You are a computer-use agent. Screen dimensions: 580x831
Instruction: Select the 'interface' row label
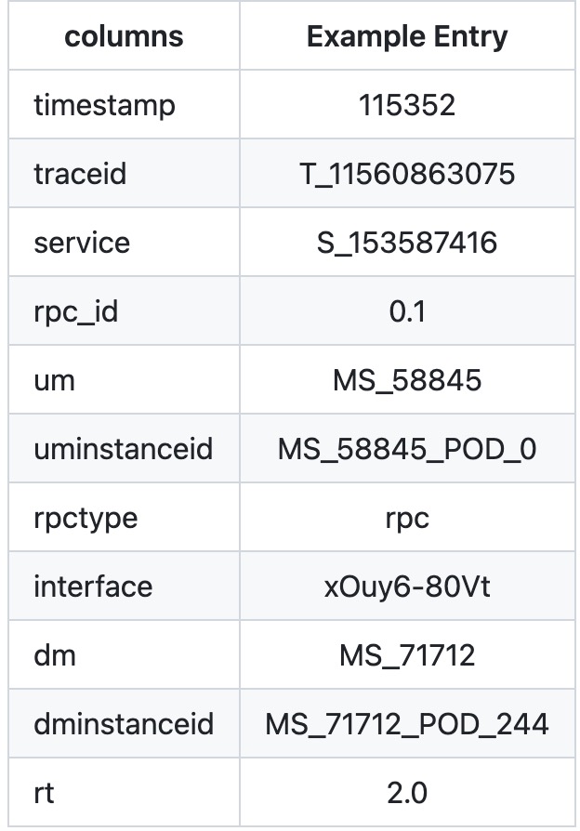coord(93,587)
